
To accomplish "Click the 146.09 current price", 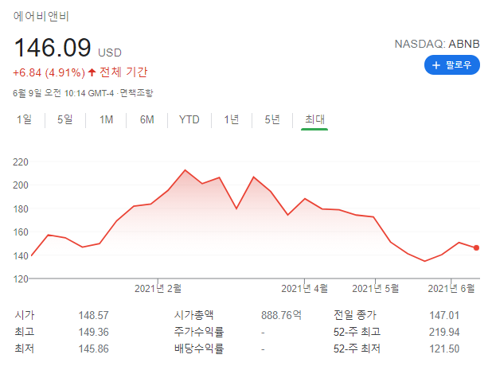I will 53,48.
